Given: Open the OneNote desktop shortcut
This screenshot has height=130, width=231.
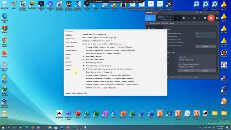Looking at the screenshot, I should click(x=105, y=114).
